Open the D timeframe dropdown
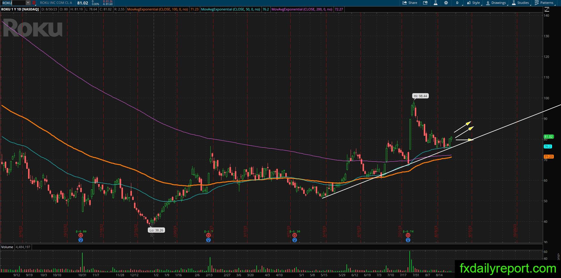This screenshot has width=561, height=278. coord(457,3)
